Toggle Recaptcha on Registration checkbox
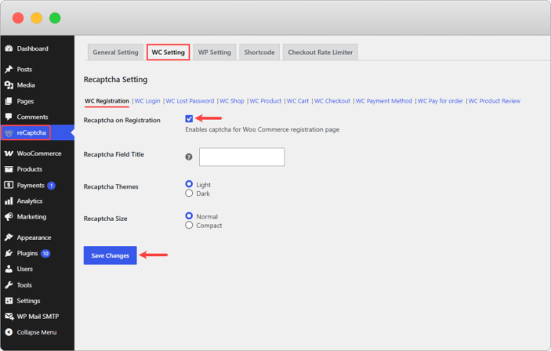This screenshot has height=351, width=551. click(189, 119)
